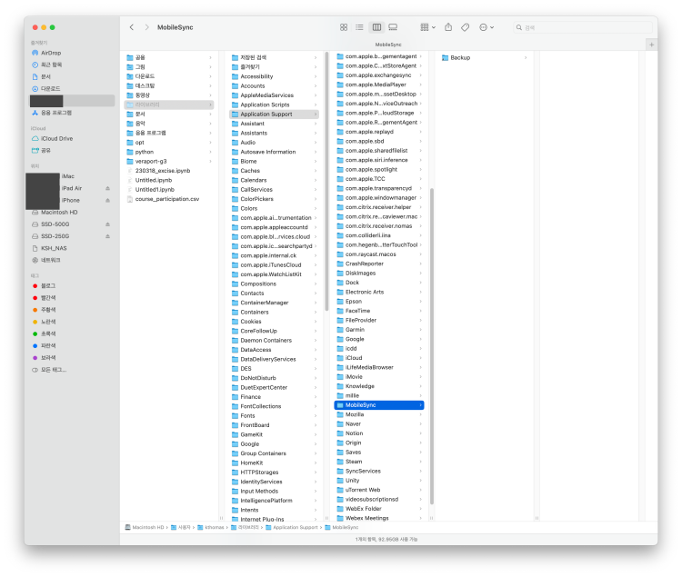Go forward with the forward arrow

click(x=146, y=27)
